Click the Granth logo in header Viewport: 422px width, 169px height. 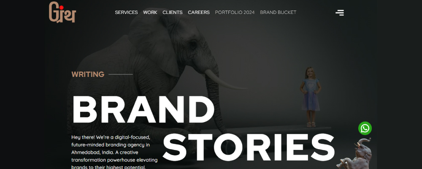point(62,12)
